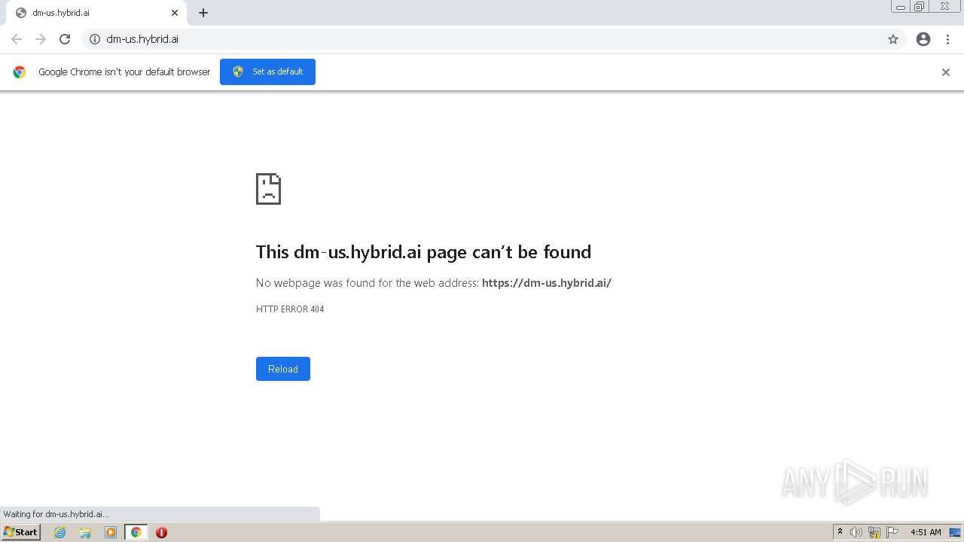964x542 pixels.
Task: Open the Windows Start menu
Action: coord(20,532)
